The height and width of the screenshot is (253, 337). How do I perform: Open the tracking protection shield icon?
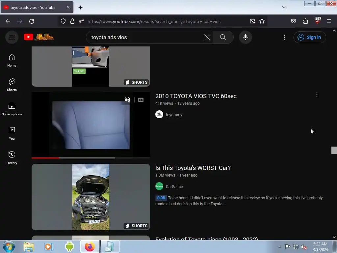click(x=63, y=21)
